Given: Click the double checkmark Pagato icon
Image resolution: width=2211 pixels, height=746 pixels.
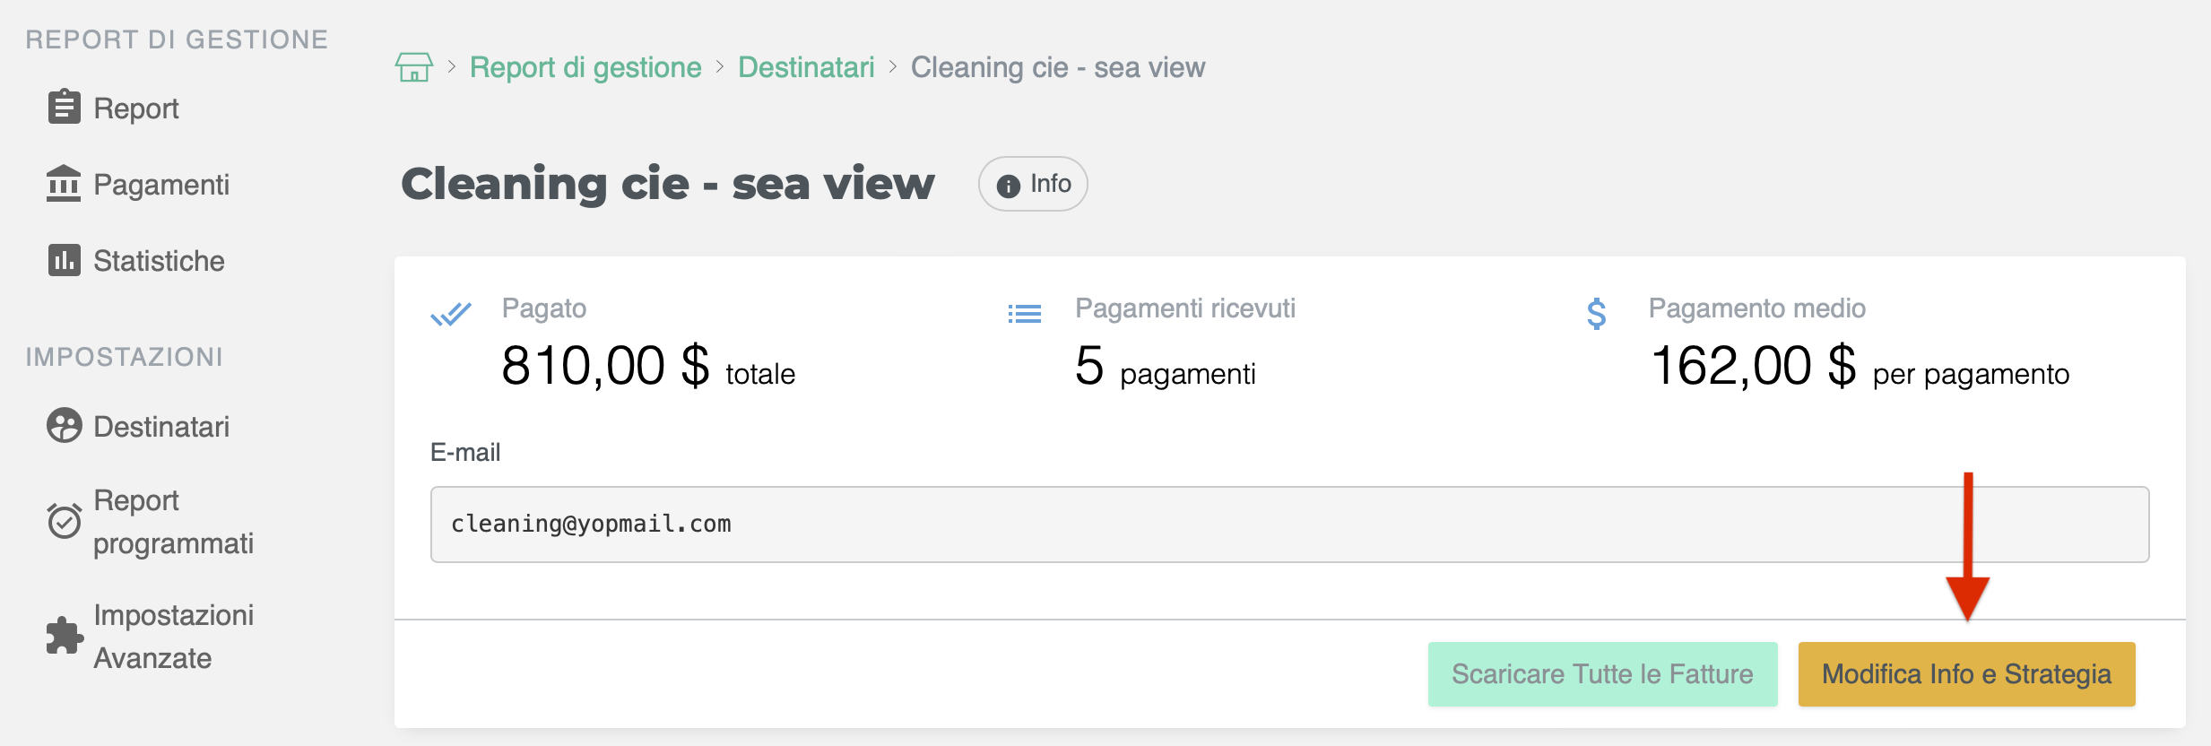Looking at the screenshot, I should 451,314.
